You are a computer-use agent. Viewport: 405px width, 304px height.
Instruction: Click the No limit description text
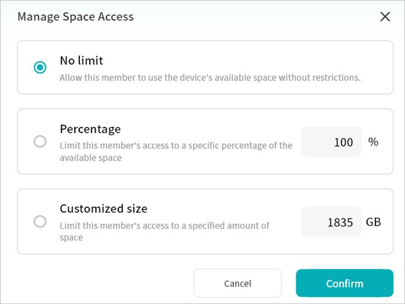(x=210, y=77)
